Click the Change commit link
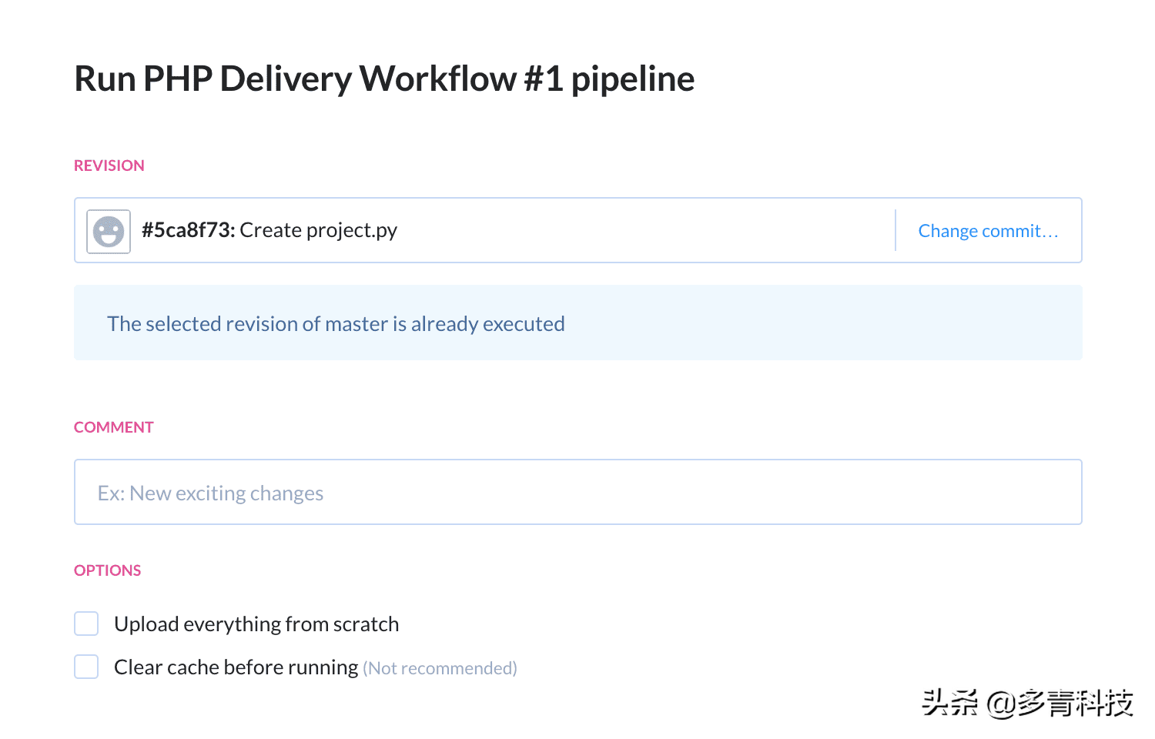The height and width of the screenshot is (739, 1155). tap(988, 231)
